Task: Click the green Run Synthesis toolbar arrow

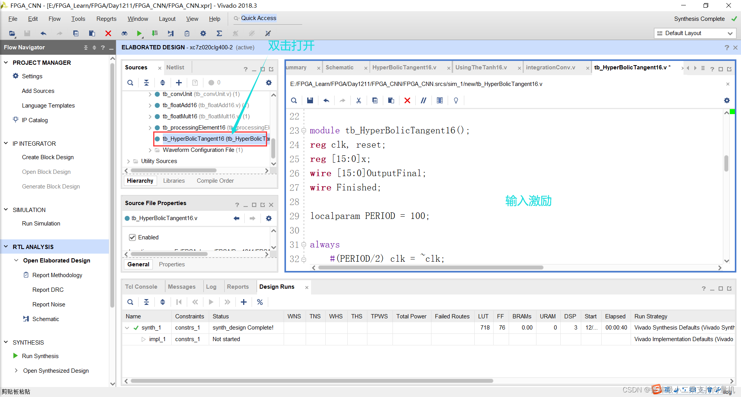Action: tap(139, 34)
